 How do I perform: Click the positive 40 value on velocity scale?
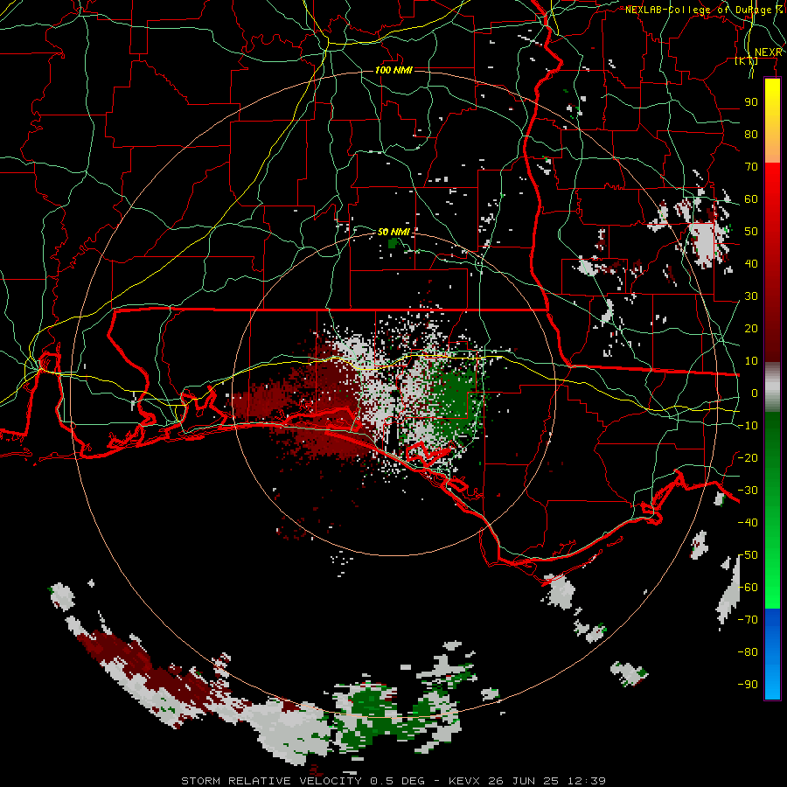(x=751, y=263)
